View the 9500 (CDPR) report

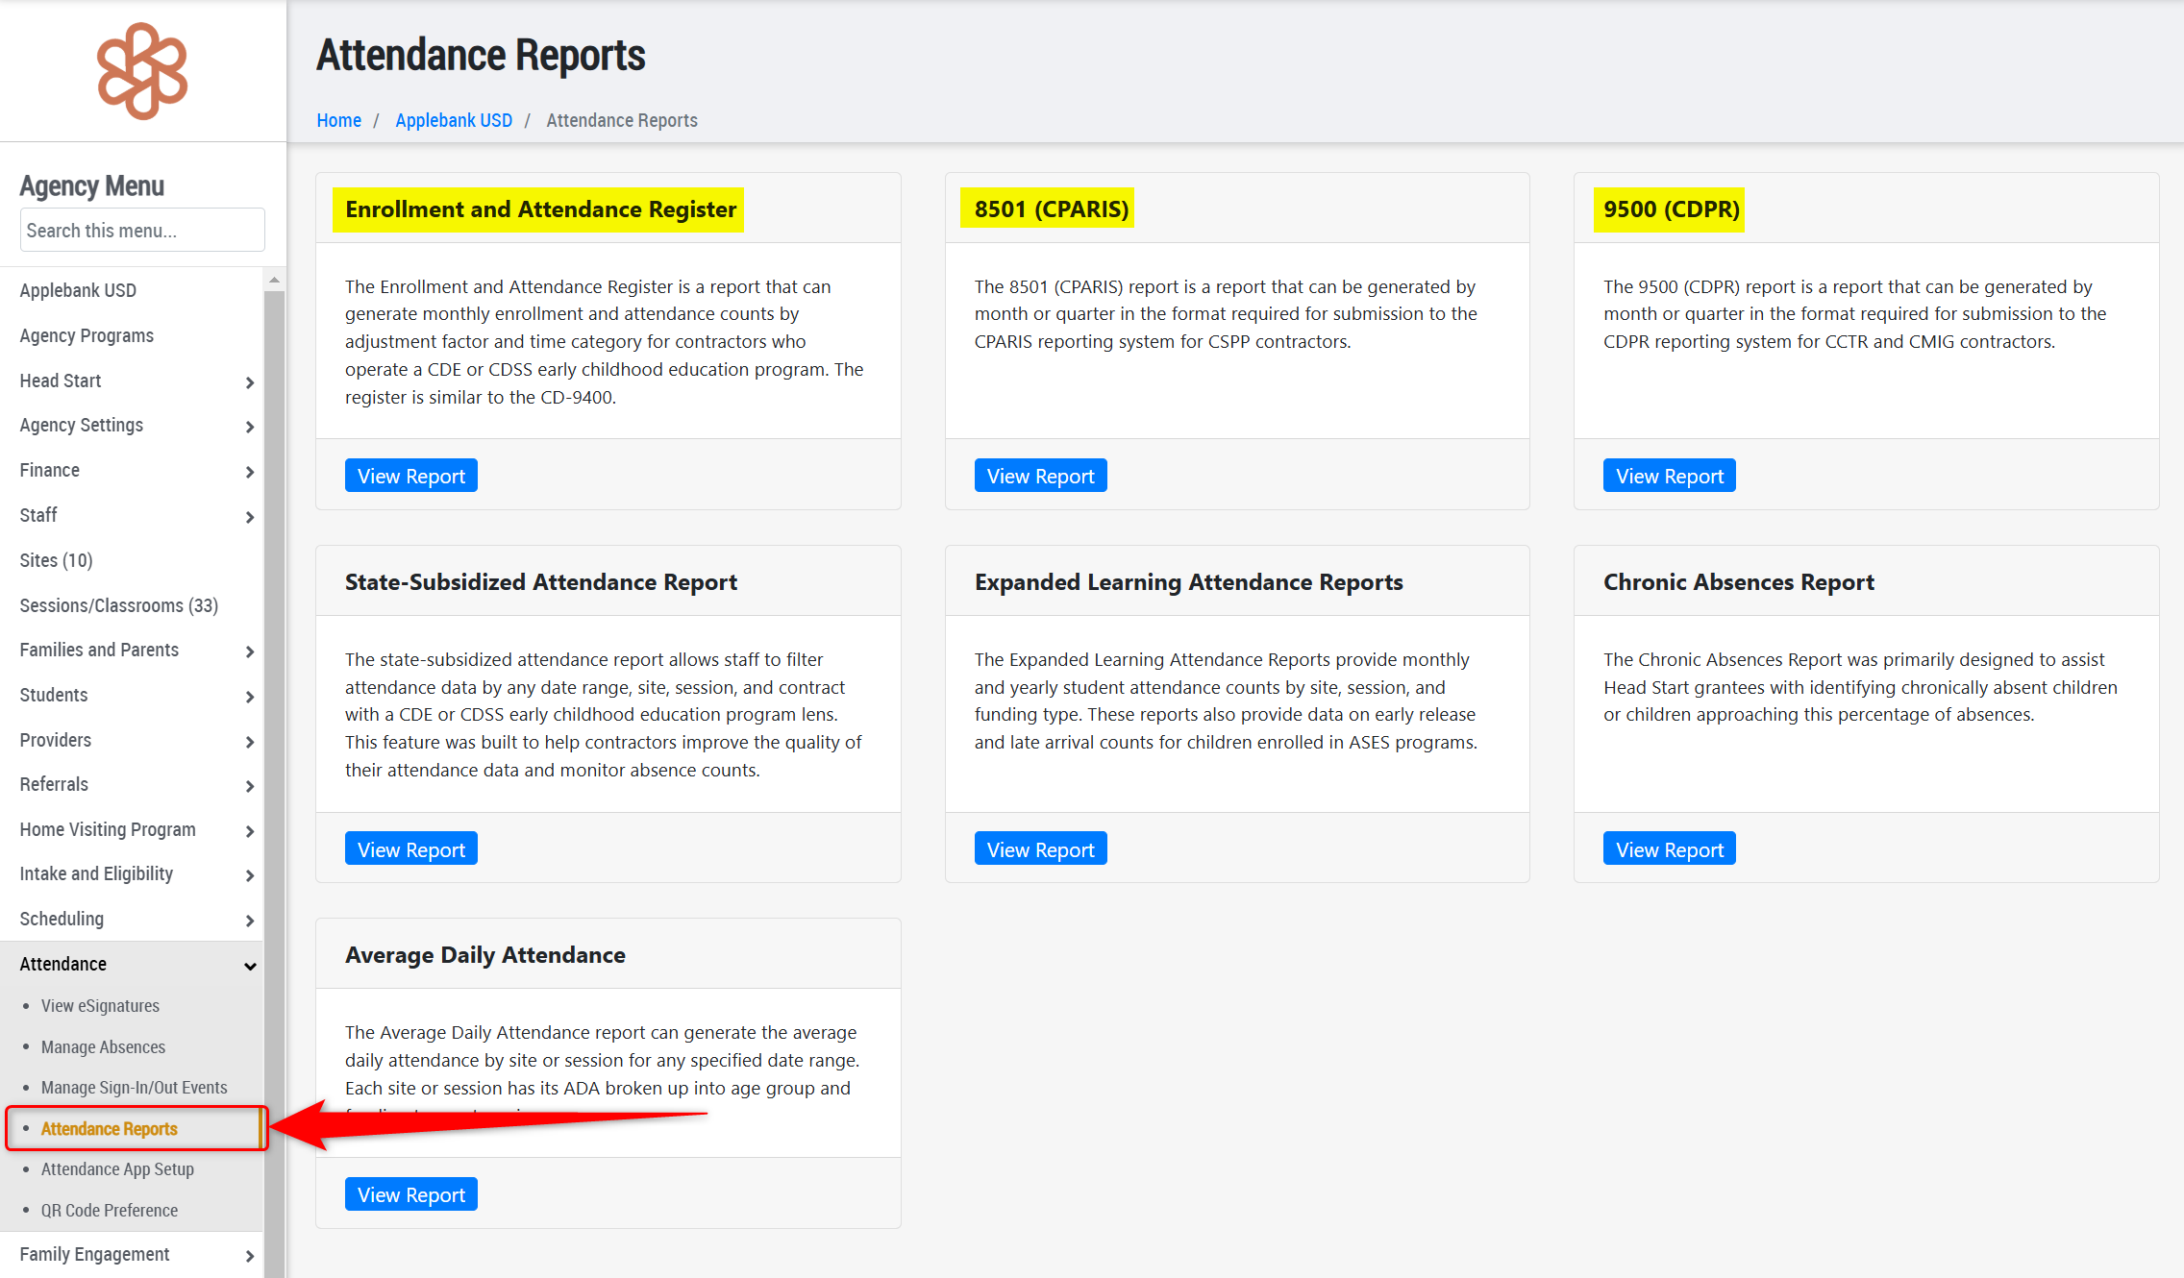[x=1669, y=476]
